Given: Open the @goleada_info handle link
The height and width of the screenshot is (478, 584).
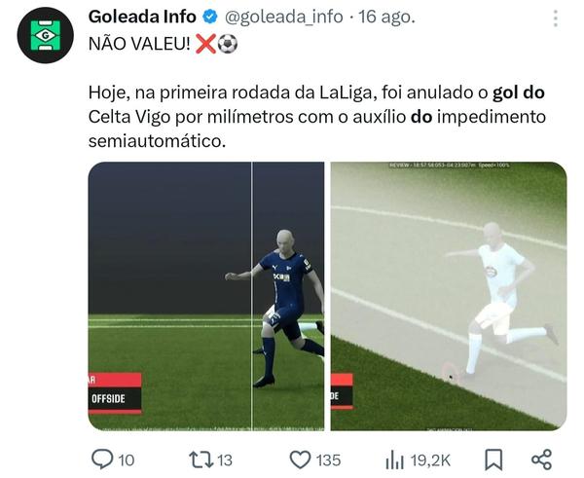Looking at the screenshot, I should [284, 17].
